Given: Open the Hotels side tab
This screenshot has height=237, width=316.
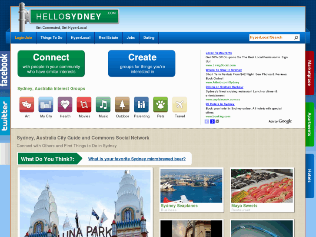Looking at the screenshot, I should coord(310,176).
